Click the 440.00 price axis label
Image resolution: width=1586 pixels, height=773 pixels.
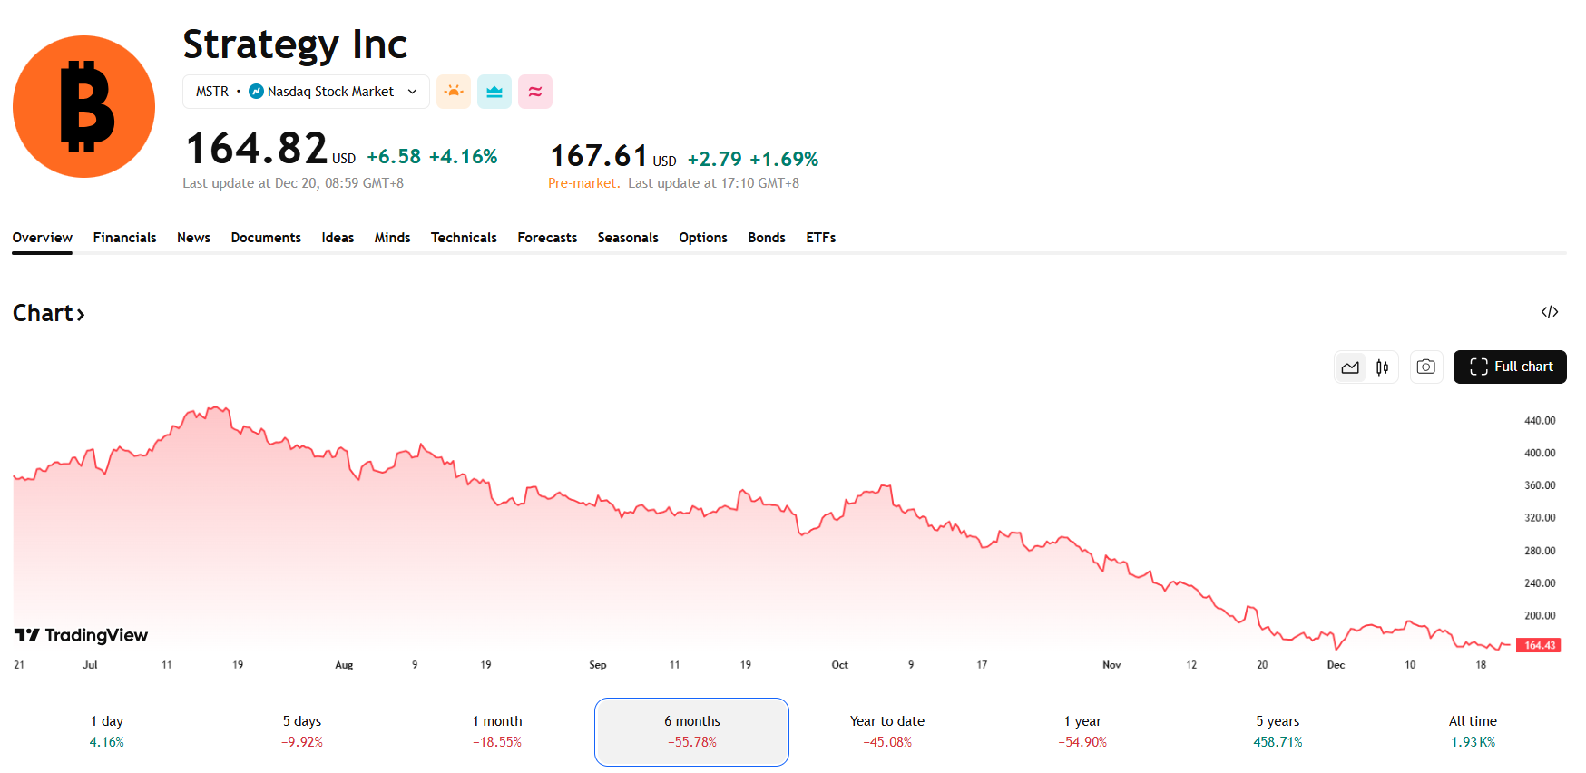point(1540,421)
